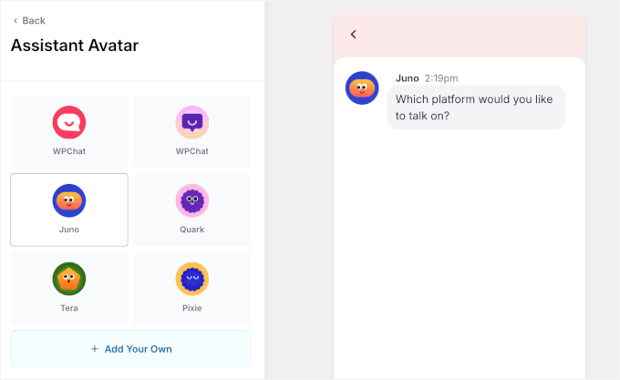
Task: Click the plus icon in Add Your Own
Action: [94, 349]
